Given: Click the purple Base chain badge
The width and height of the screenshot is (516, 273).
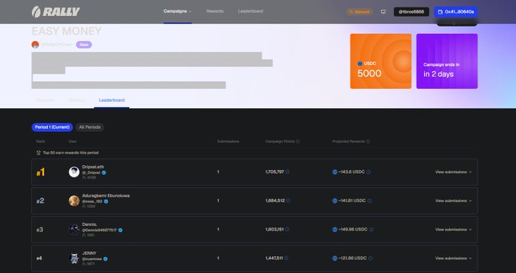Looking at the screenshot, I should [84, 45].
